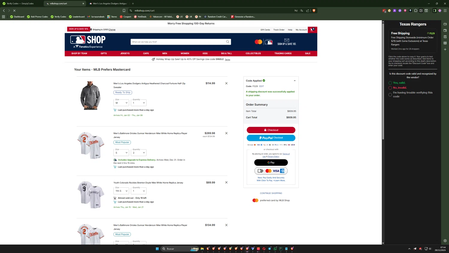Remove the Youth Rockies Brenton Doyle jersey
449x253 pixels.
(226, 182)
